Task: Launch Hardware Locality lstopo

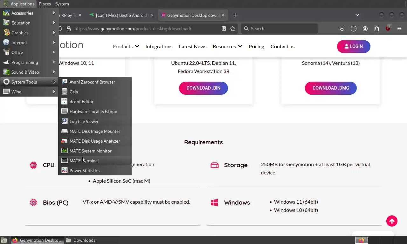Action: point(95,112)
